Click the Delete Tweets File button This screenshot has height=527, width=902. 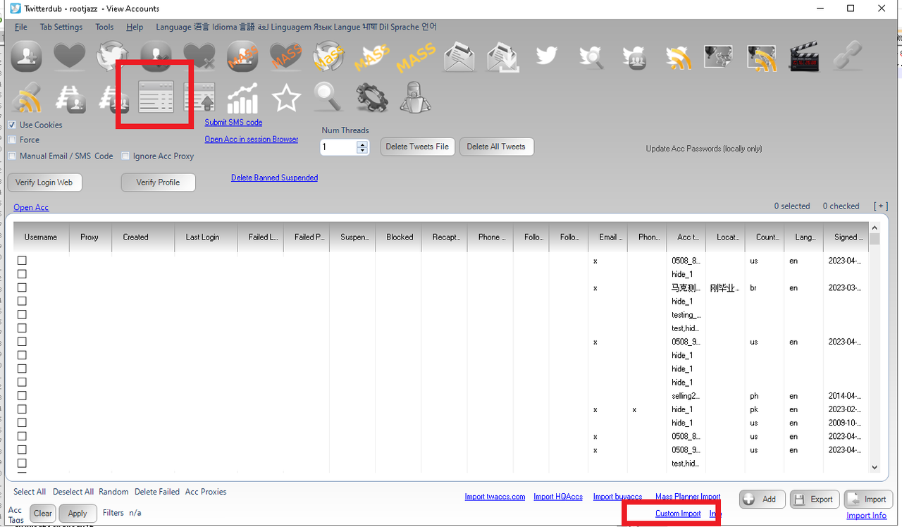[x=417, y=147]
